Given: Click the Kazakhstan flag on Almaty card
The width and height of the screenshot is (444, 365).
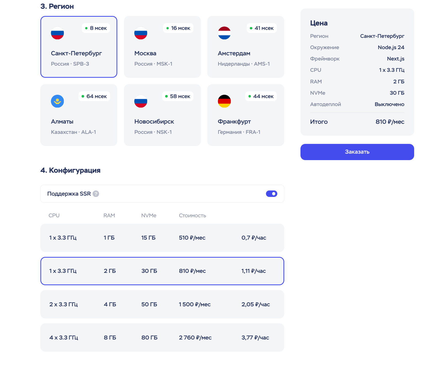Looking at the screenshot, I should 57,101.
